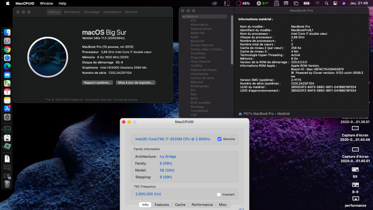Screen dimensions: 373x210
Task: Select the Aperçu tab
Action: [54, 12]
